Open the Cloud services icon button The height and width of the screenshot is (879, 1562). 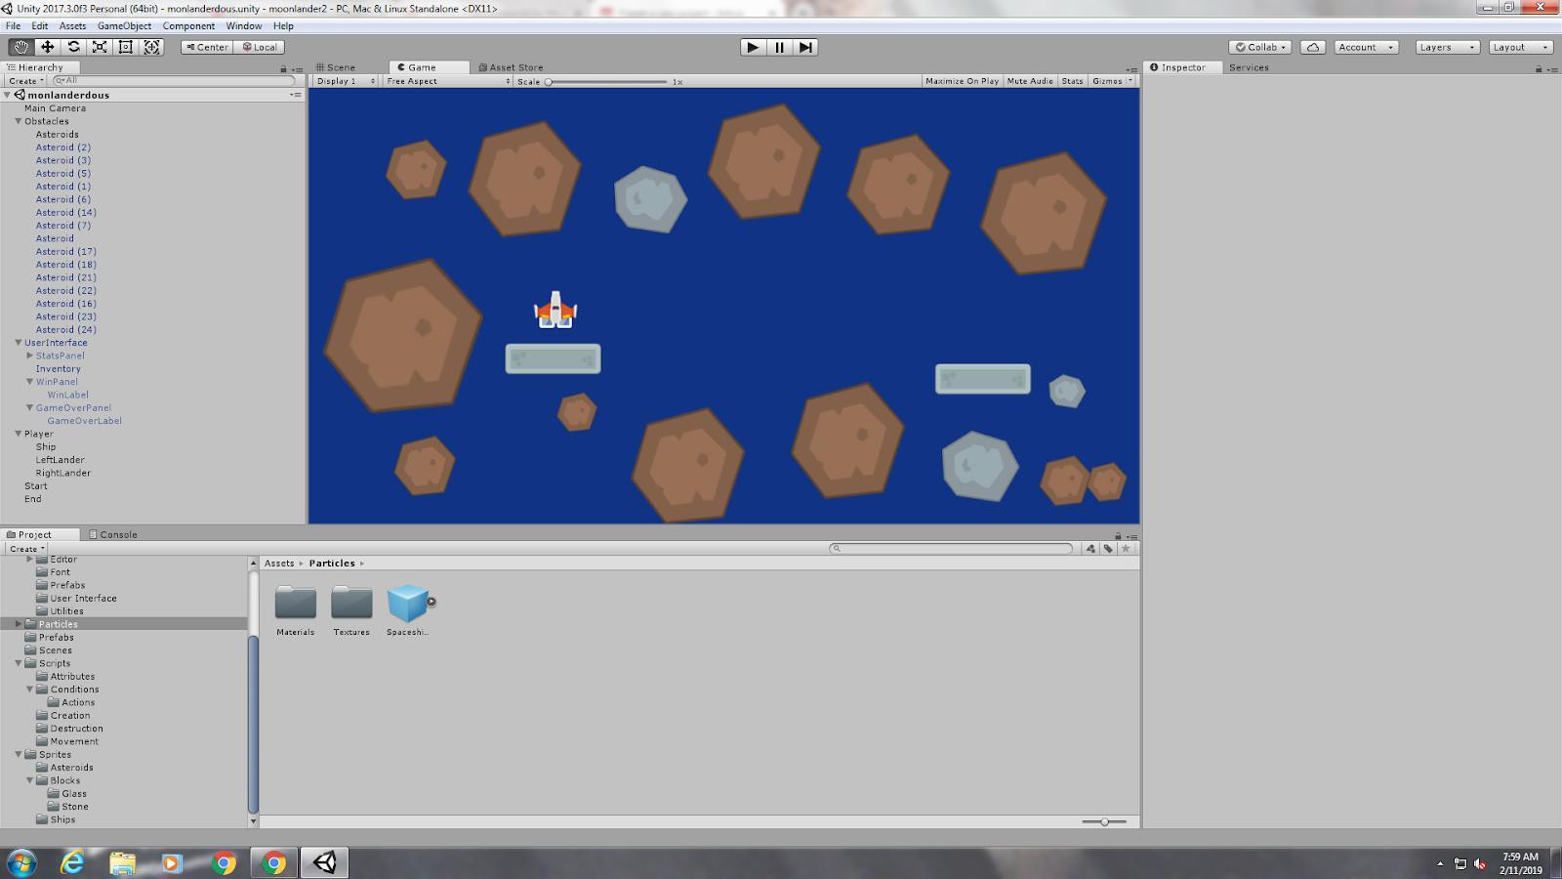pos(1313,47)
